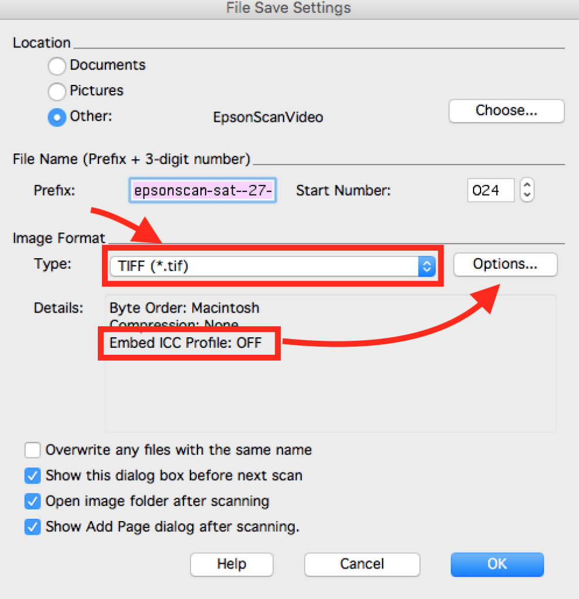Viewport: 579px width, 599px height.
Task: Open image format Options... button
Action: 505,265
